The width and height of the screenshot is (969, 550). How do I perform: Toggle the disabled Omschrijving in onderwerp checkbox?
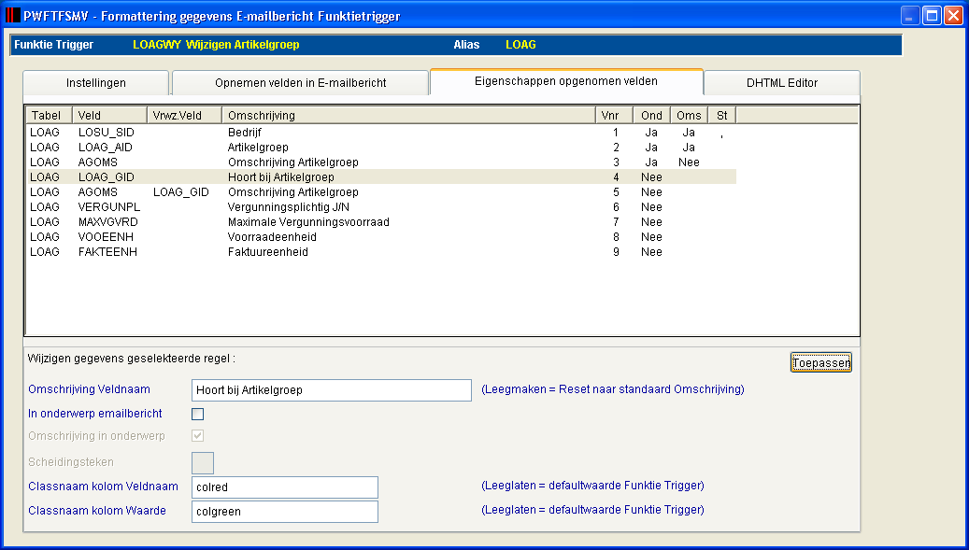coord(198,436)
